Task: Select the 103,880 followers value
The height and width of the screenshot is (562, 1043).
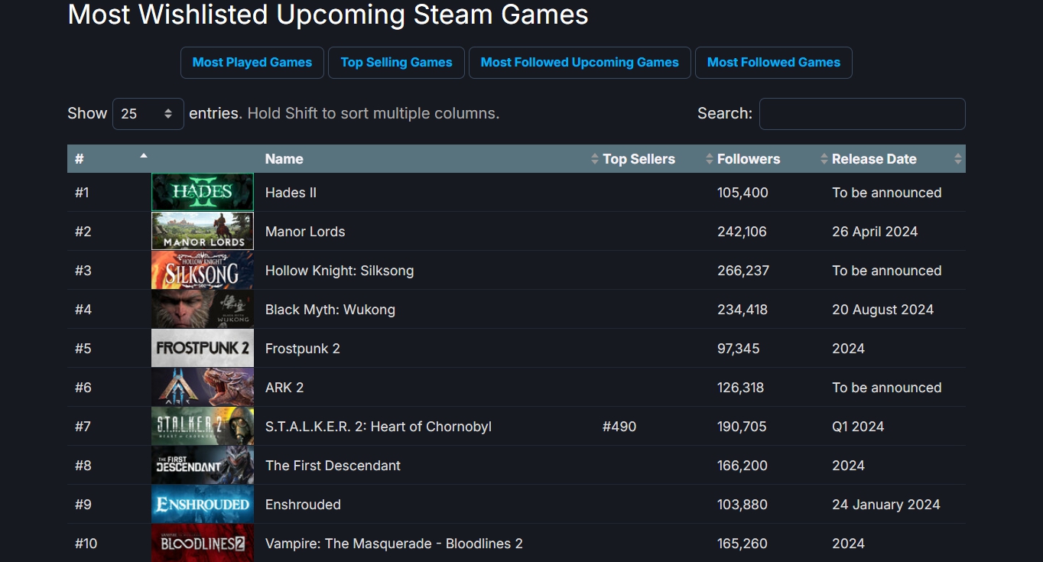Action: (x=742, y=505)
